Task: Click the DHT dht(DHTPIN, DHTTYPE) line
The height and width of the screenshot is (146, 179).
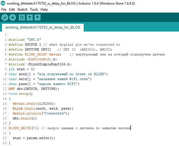Action: 34,89
